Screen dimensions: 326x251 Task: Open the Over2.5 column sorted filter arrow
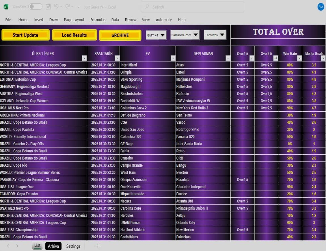tap(275, 58)
